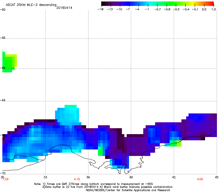Click the 39 longitude axis label
219x192 pixels.
(x=131, y=177)
